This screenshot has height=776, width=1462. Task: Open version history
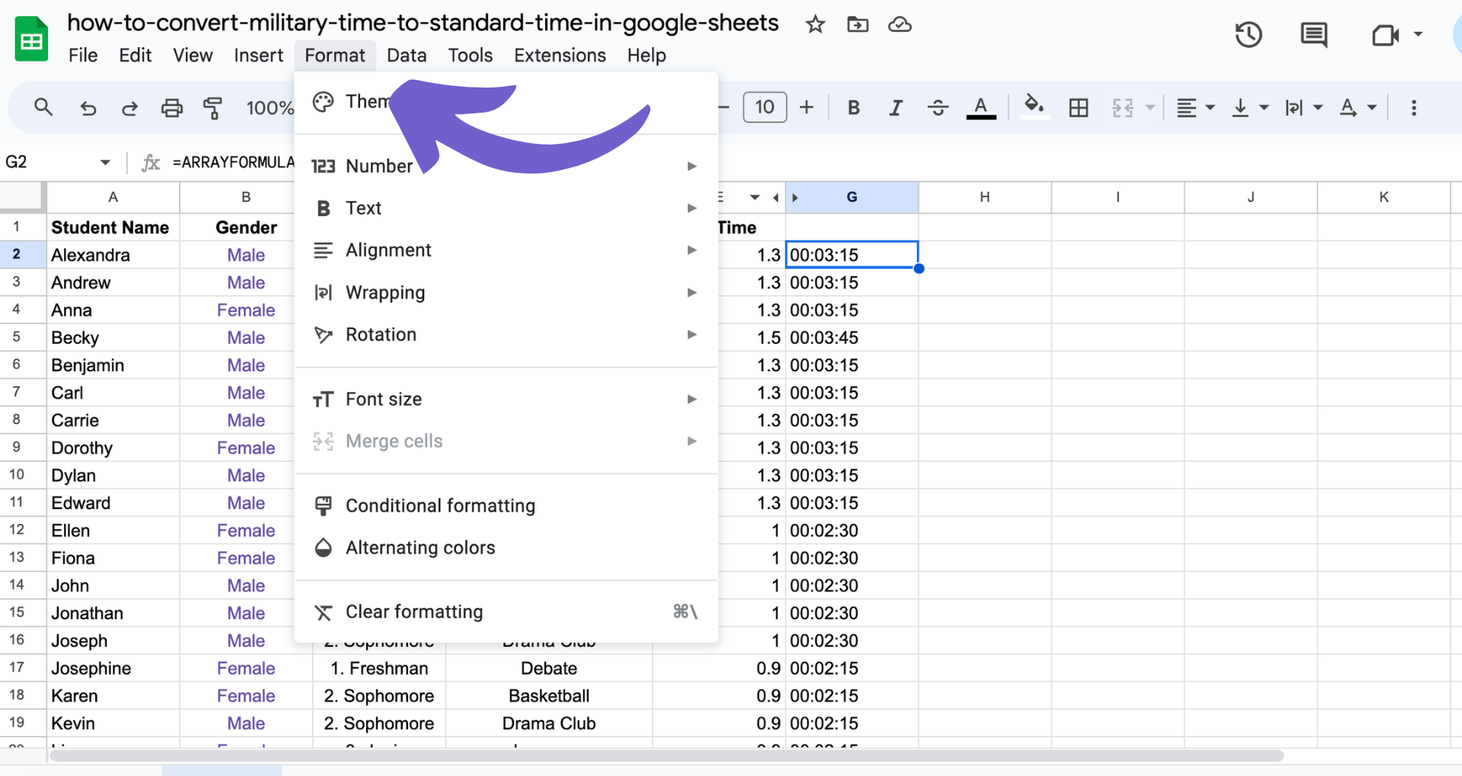click(x=1248, y=34)
